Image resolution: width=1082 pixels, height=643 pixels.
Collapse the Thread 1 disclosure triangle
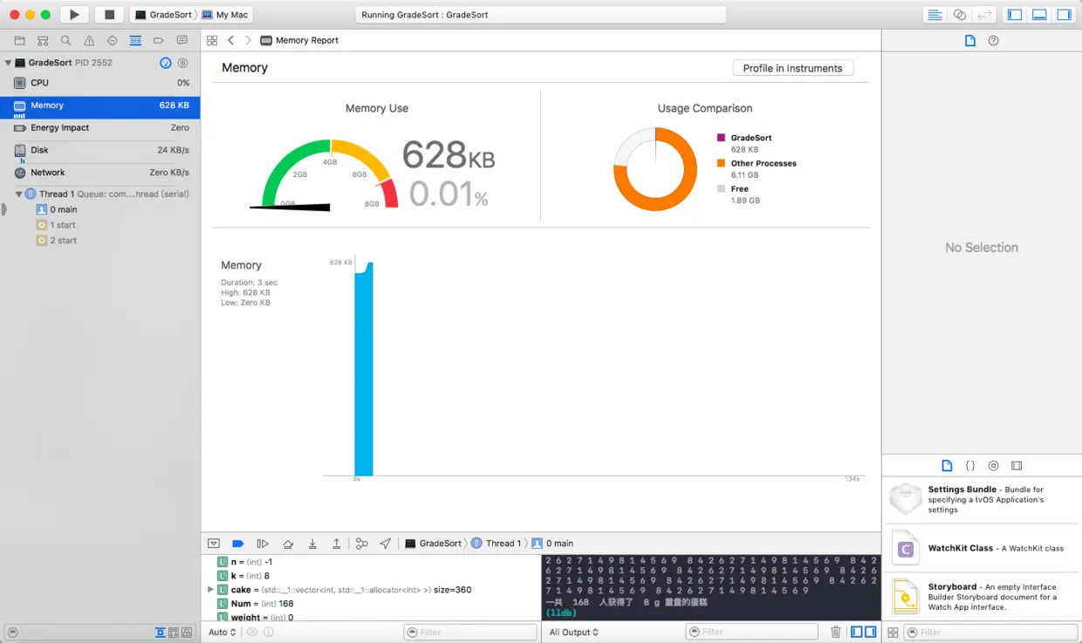coord(19,194)
